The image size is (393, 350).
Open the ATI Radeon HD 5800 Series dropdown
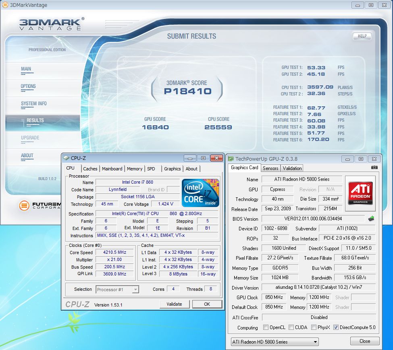[x=275, y=342]
